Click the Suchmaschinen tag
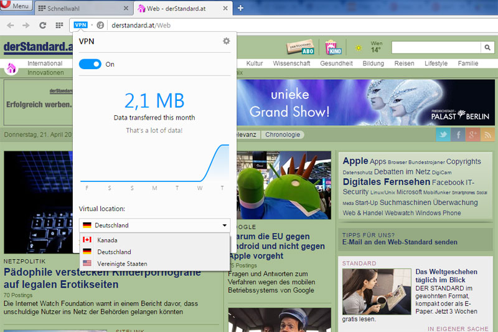Viewport: 498px width, 332px height. (405, 202)
